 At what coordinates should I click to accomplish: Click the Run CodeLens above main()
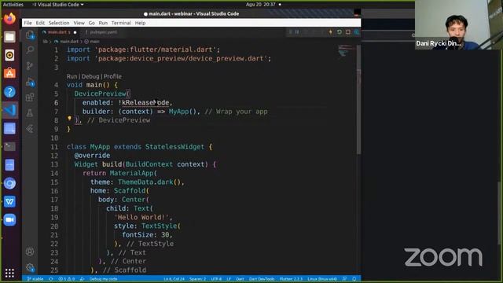pyautogui.click(x=72, y=76)
